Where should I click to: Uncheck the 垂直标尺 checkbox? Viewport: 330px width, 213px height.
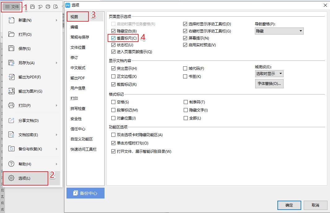click(114, 38)
